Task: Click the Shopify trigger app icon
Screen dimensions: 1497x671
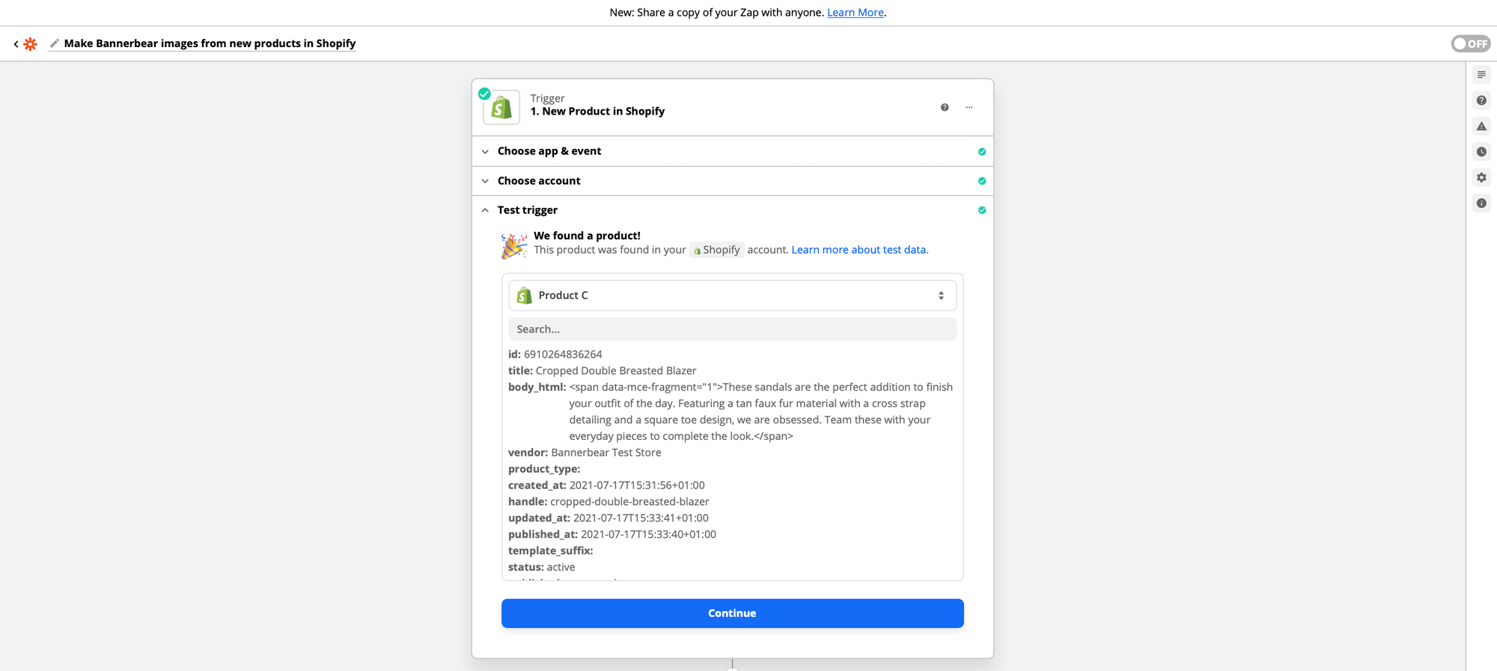Action: coord(501,108)
